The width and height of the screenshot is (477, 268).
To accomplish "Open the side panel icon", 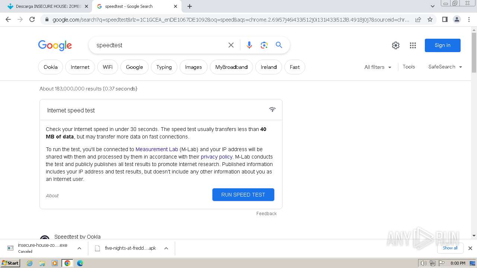I will pos(445,19).
